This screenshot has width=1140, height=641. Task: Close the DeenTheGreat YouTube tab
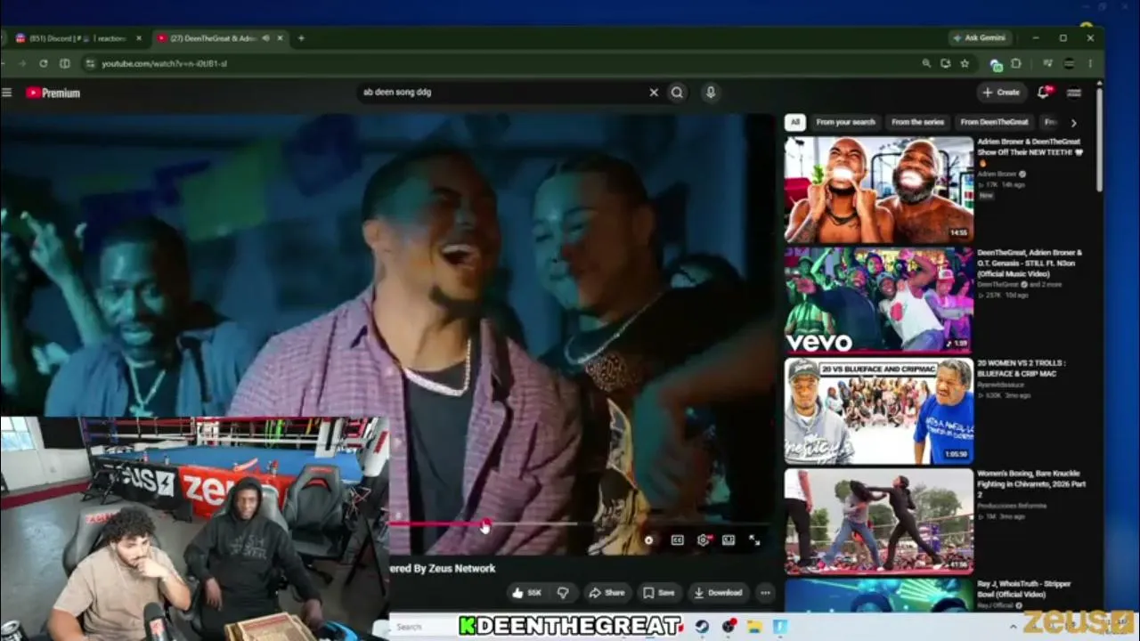click(x=281, y=38)
